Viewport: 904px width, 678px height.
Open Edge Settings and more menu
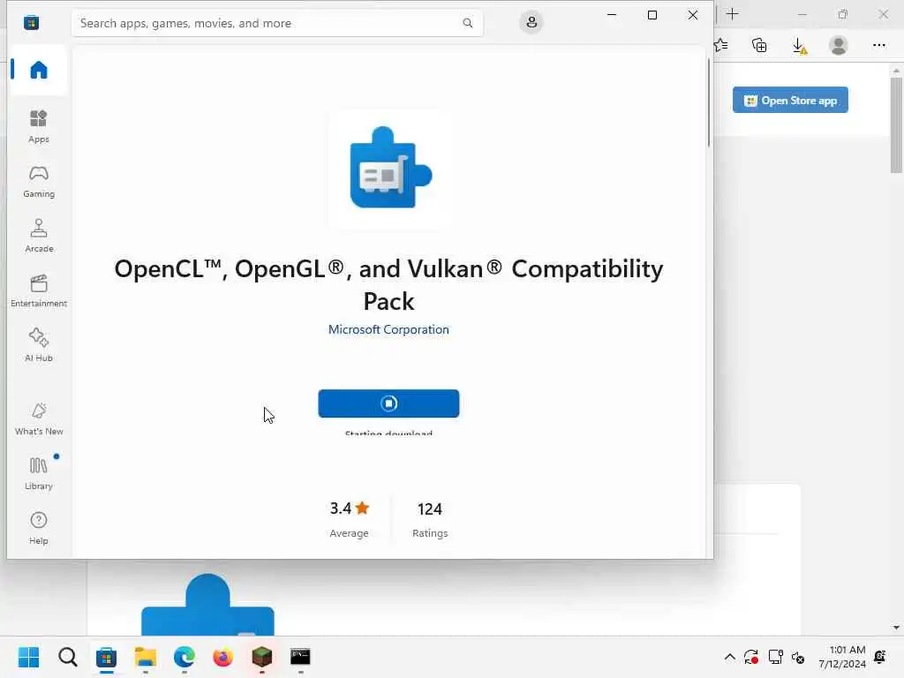click(878, 45)
